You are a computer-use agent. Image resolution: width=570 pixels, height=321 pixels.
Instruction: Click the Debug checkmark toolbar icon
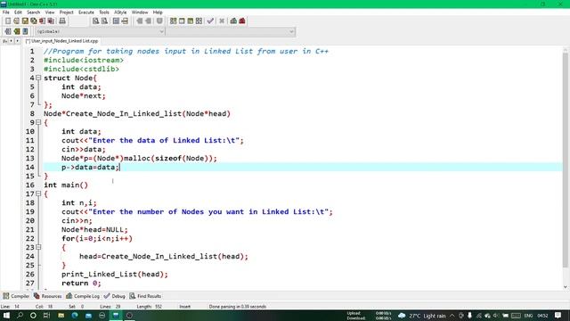coord(210,21)
